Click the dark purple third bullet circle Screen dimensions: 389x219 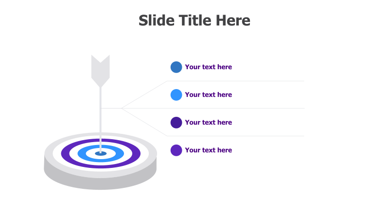(x=176, y=123)
